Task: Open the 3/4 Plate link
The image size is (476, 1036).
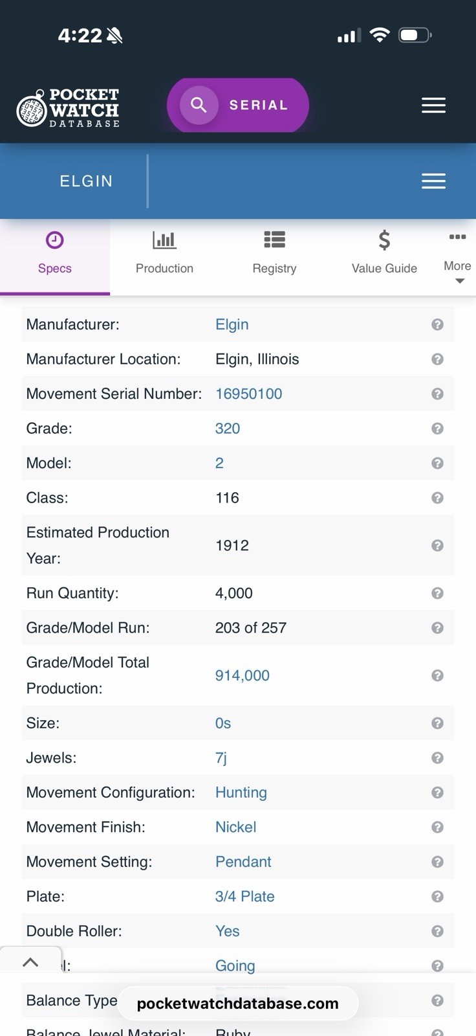Action: click(x=244, y=896)
